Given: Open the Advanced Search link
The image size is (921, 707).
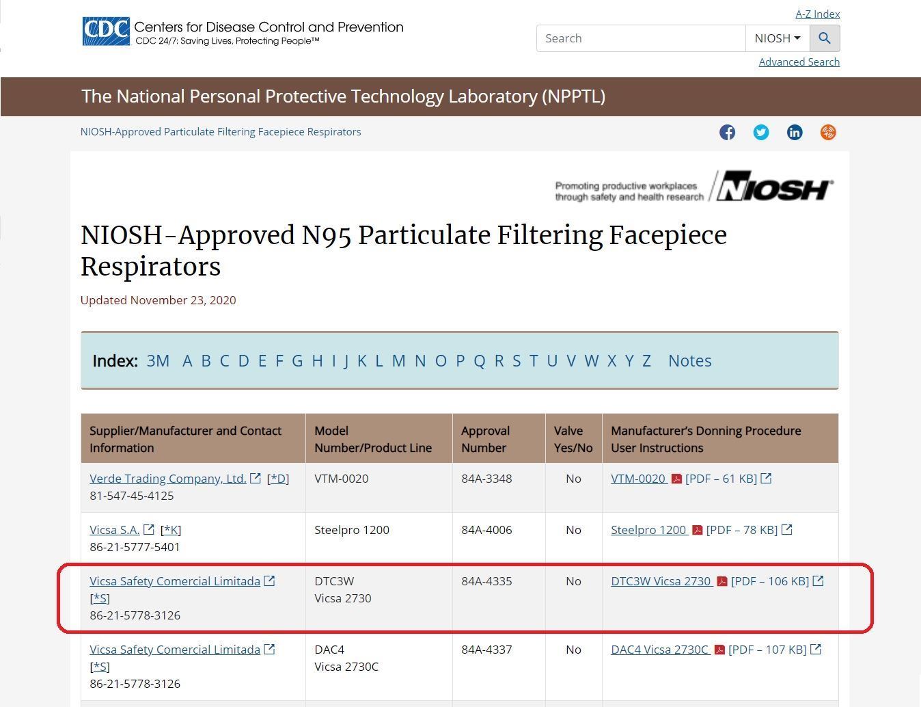Looking at the screenshot, I should pos(799,62).
